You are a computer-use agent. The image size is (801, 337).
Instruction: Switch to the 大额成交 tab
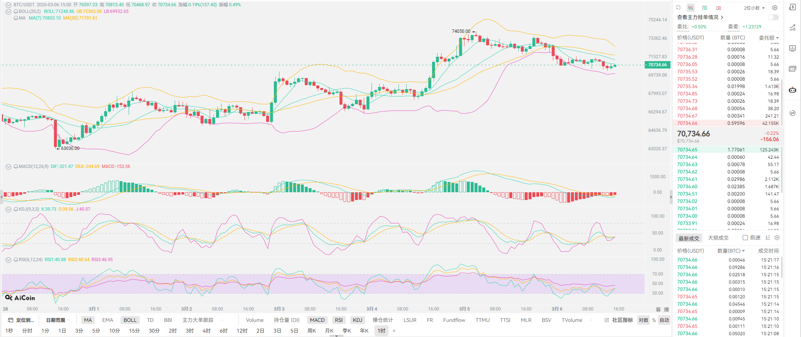(718, 238)
